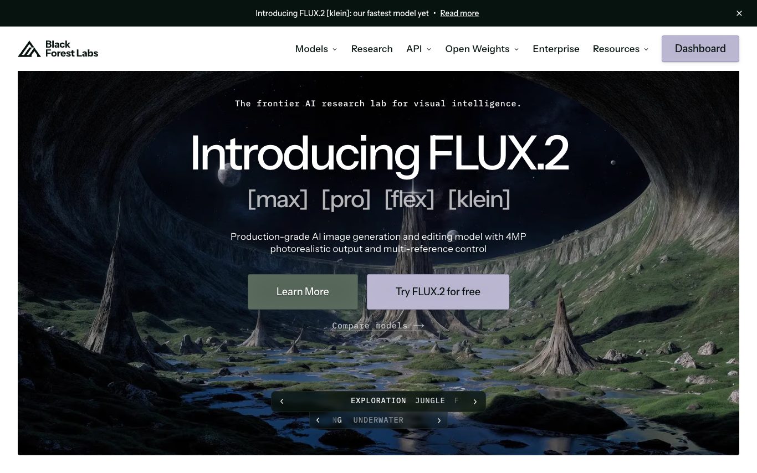Click Try FLUX.2 for free
Image resolution: width=757 pixels, height=473 pixels.
pyautogui.click(x=438, y=292)
